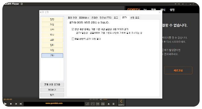Minimize the GOM Player window

pos(190,4)
